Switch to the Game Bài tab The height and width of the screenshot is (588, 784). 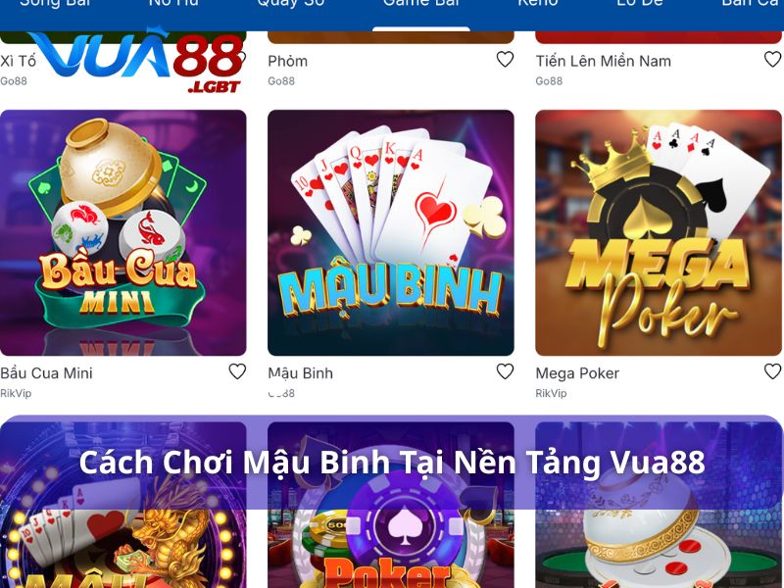421,4
